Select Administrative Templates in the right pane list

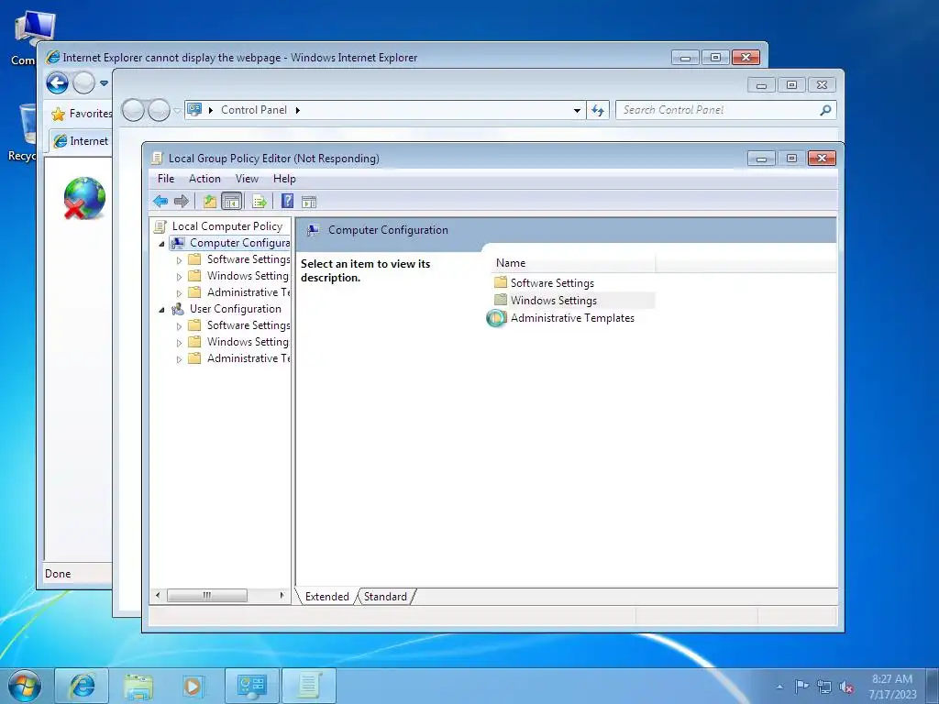(572, 318)
